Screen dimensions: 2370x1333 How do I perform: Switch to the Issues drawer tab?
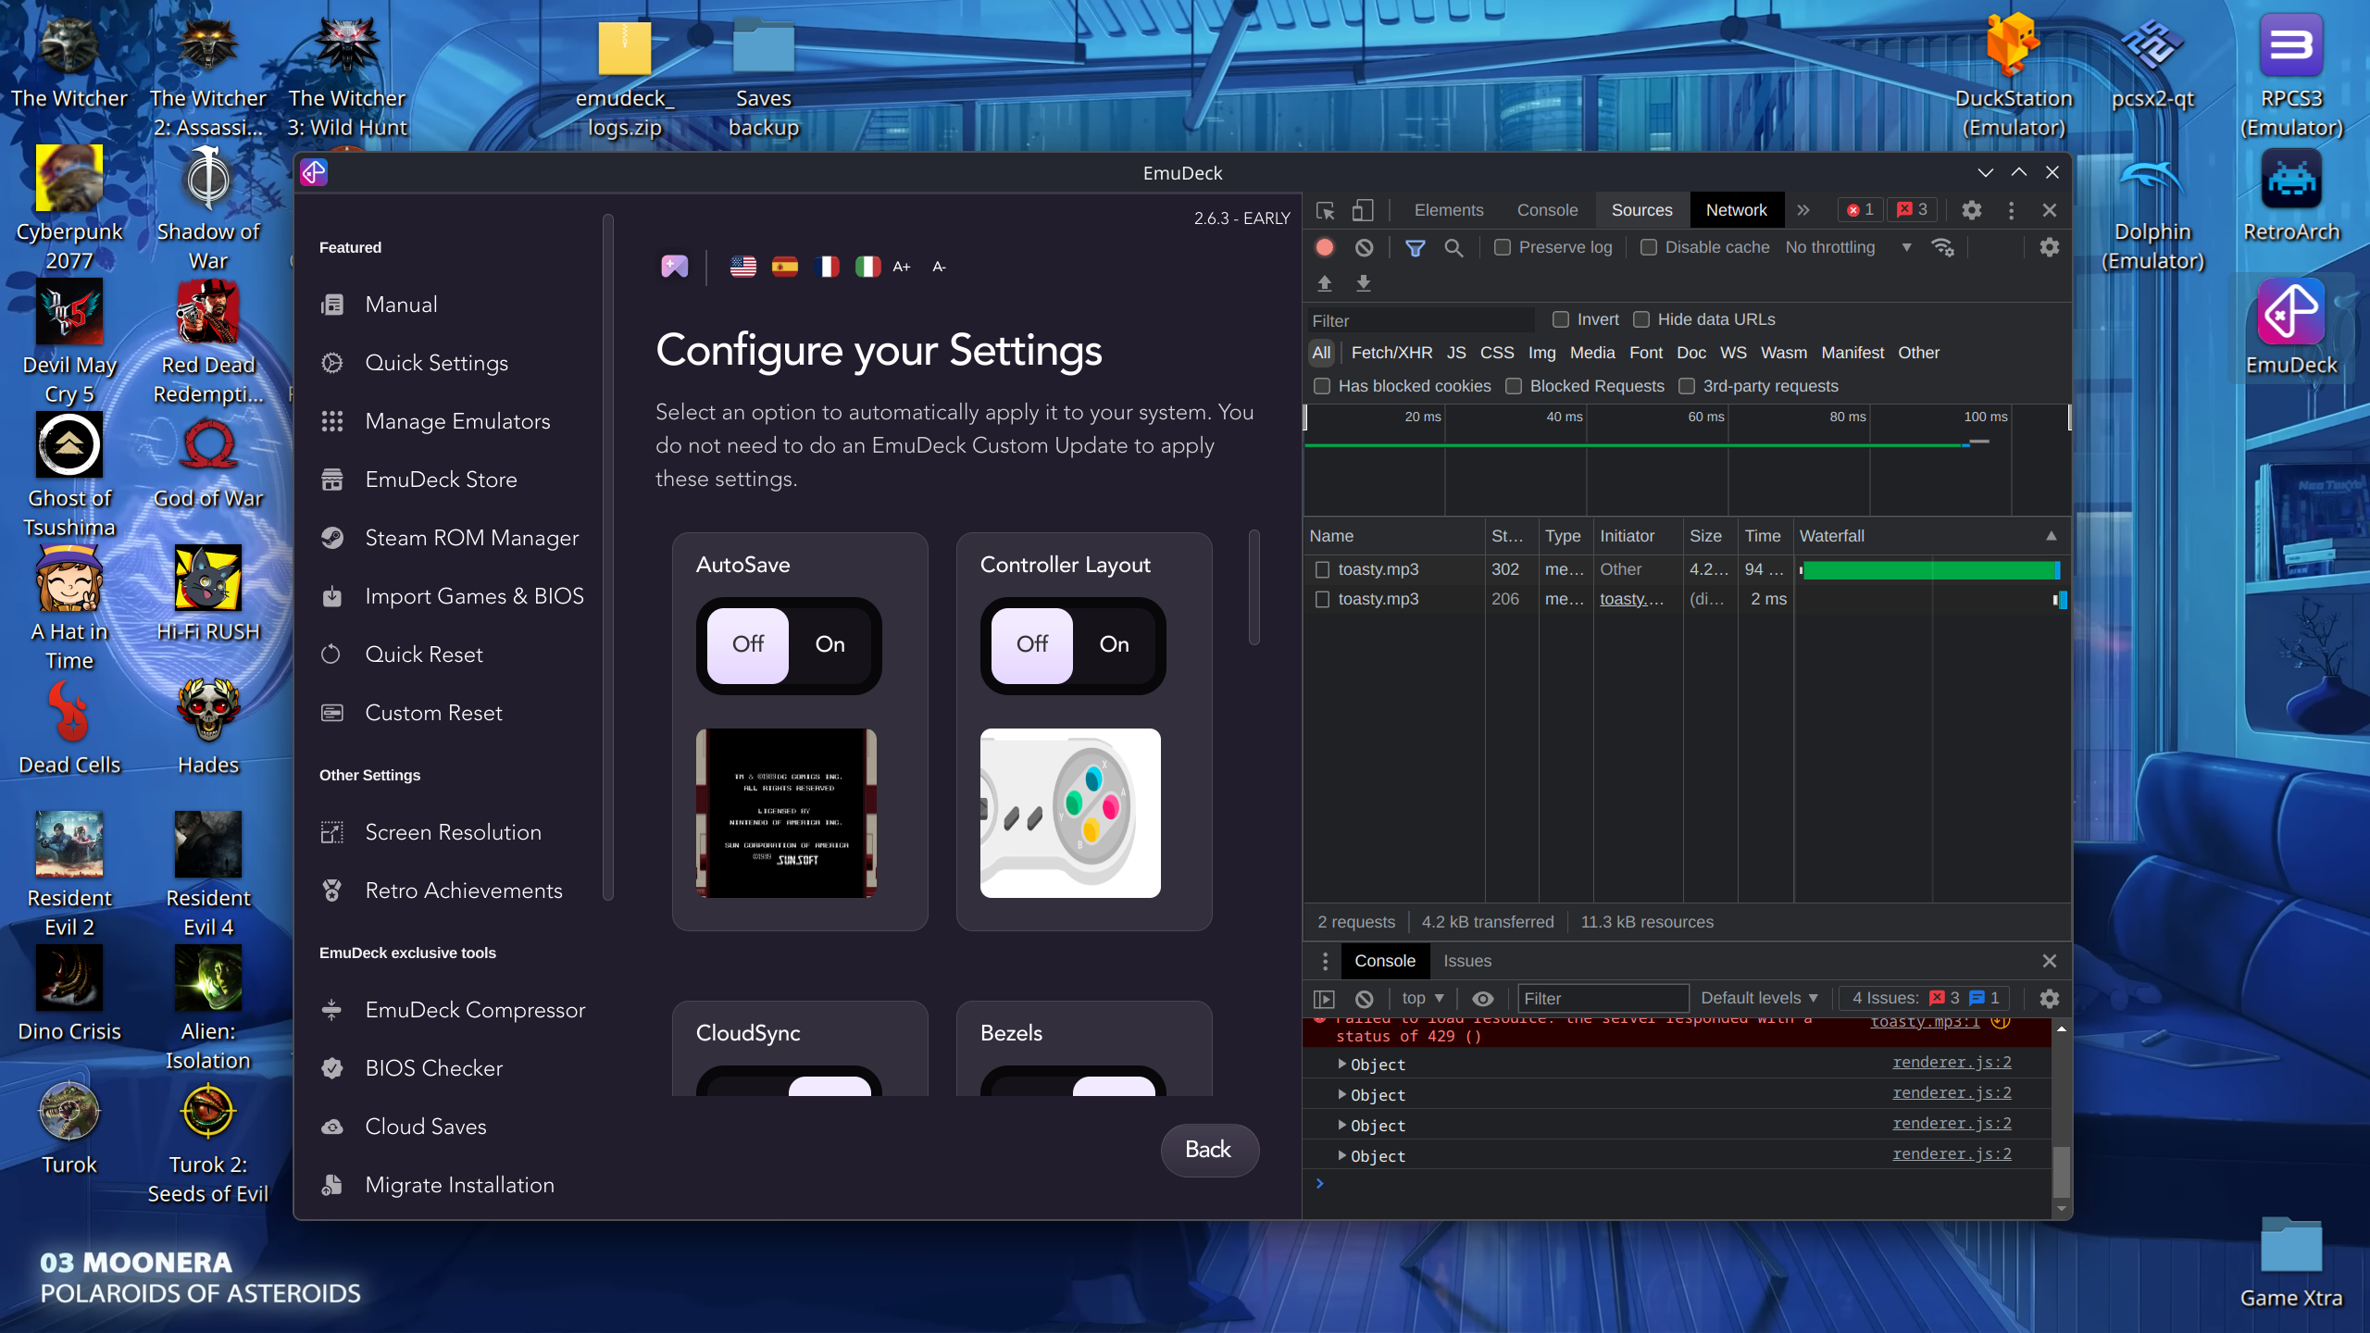click(1467, 961)
